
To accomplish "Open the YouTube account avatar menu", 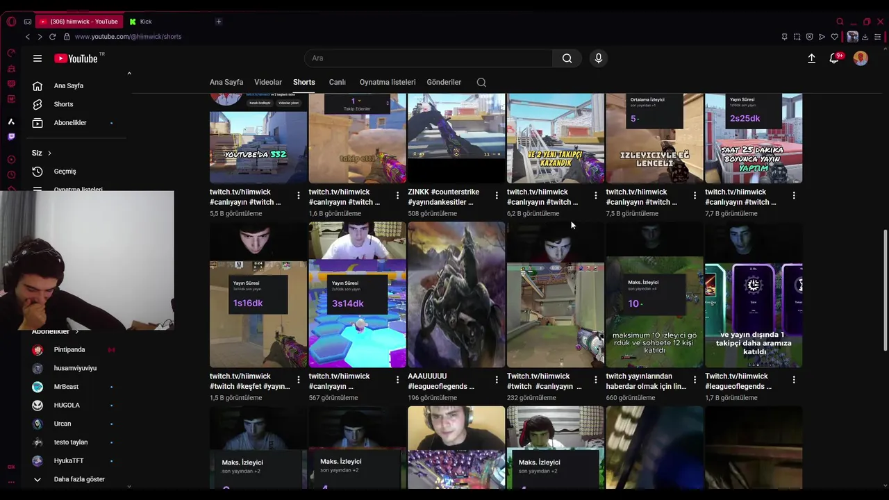I will click(861, 58).
